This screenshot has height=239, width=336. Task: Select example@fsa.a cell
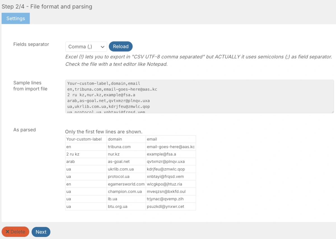[171, 154]
